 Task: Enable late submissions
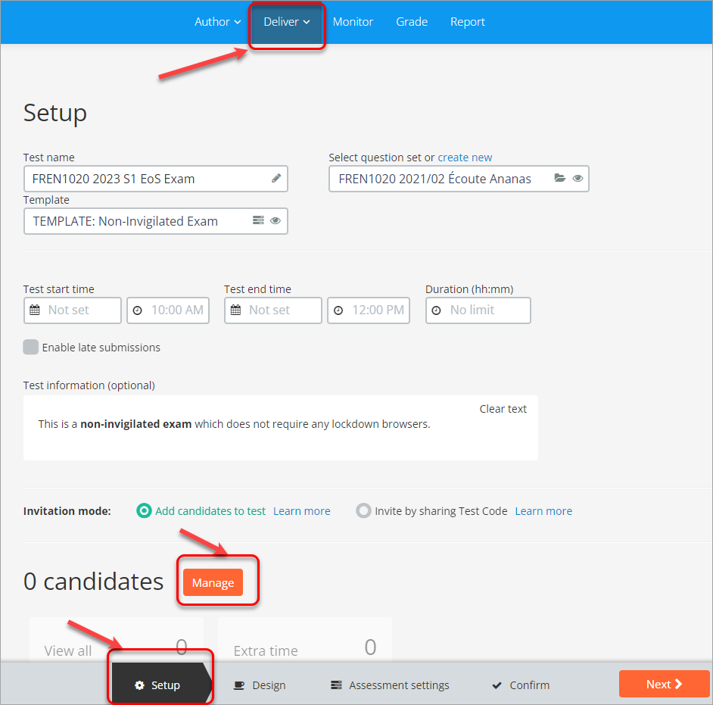[x=30, y=347]
